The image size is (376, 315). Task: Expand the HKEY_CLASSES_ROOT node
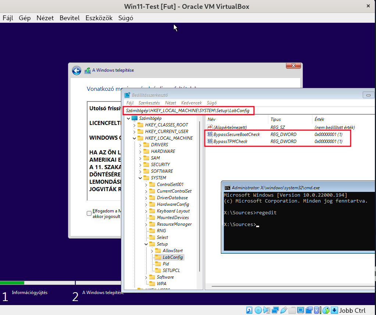point(134,125)
